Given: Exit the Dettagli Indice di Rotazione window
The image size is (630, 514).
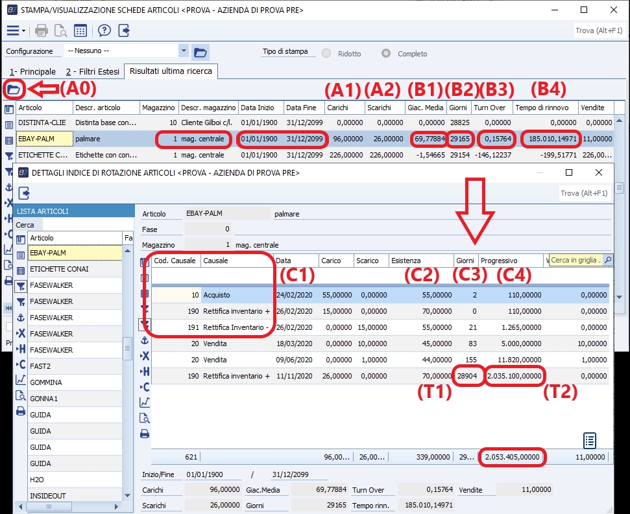Looking at the screenshot, I should [x=25, y=193].
